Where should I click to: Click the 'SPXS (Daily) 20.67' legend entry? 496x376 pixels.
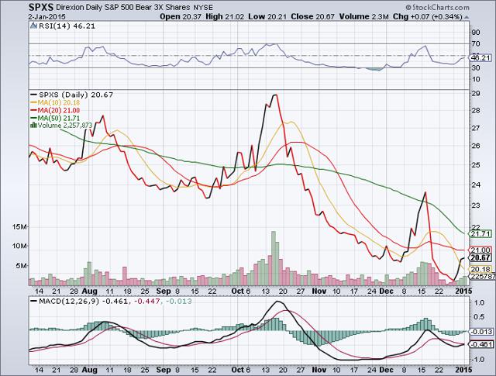tap(76, 95)
